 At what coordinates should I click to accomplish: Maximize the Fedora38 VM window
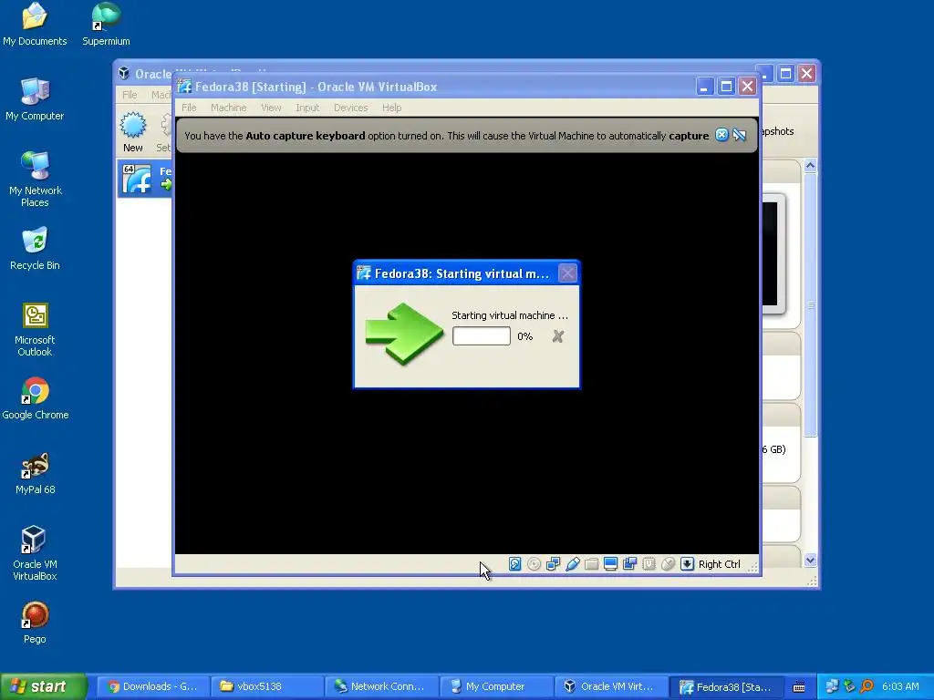(x=726, y=87)
